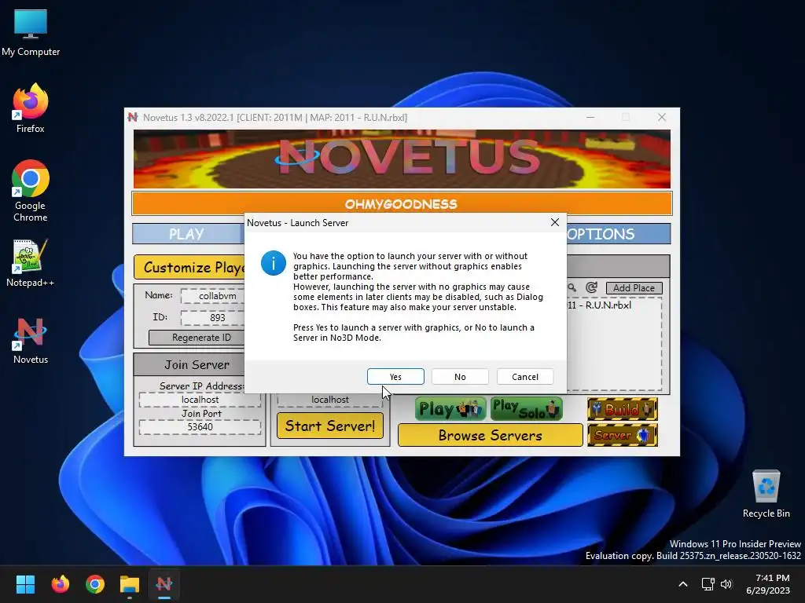Click the Build hazard-striped button
805x603 pixels.
(x=623, y=408)
